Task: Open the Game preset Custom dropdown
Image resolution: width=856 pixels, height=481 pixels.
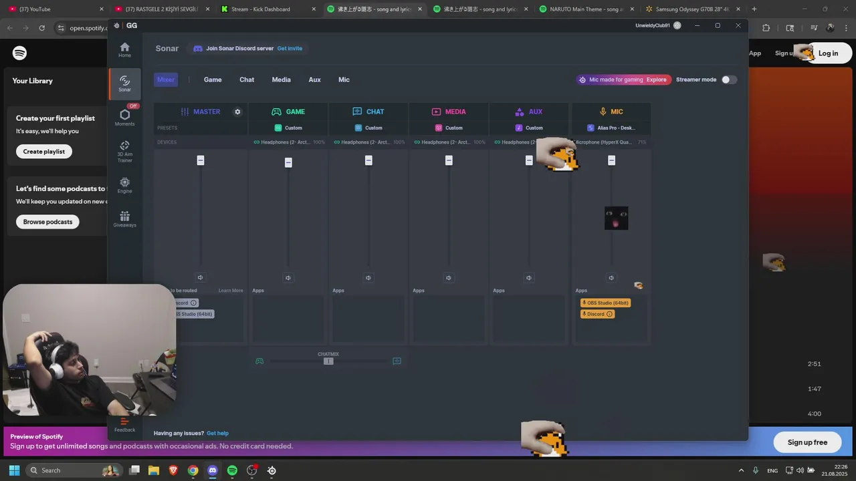Action: click(288, 128)
